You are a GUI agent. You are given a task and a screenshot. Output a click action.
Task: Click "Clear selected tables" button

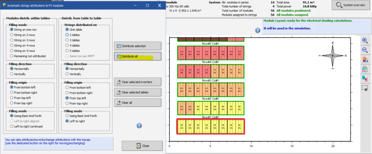point(138,92)
